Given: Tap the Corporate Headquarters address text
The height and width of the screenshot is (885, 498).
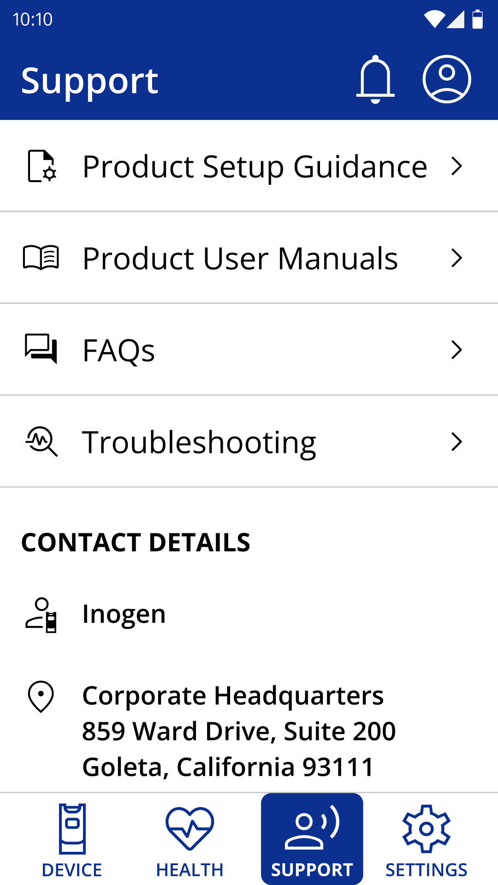Looking at the screenshot, I should [x=239, y=731].
